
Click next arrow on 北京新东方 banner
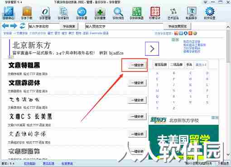(152, 49)
